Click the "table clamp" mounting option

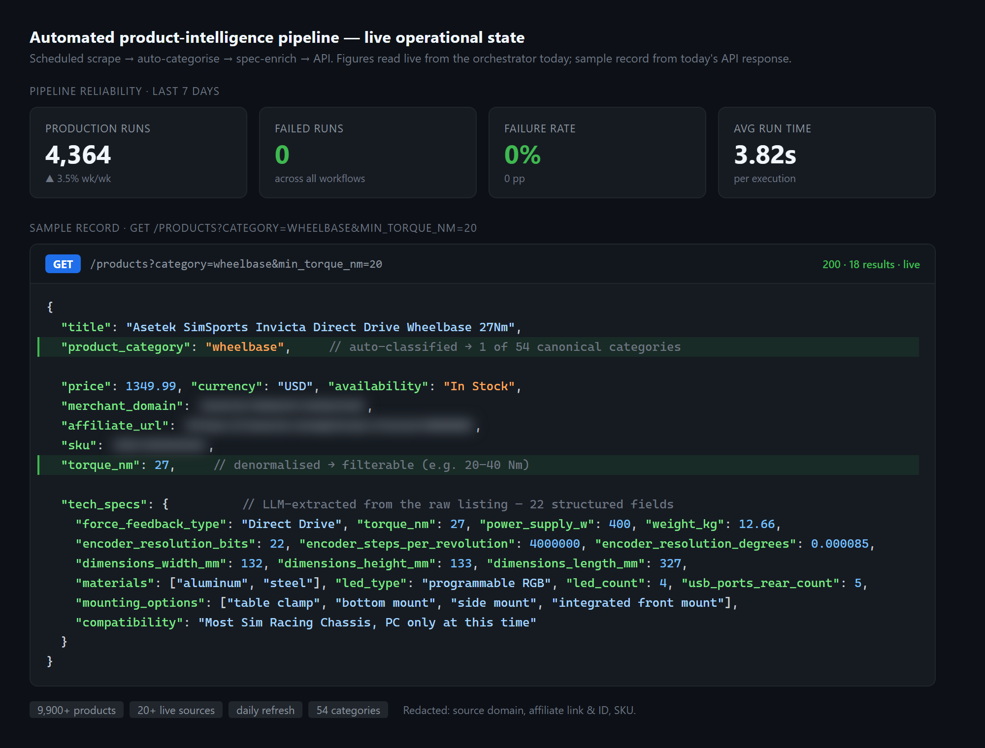click(273, 603)
